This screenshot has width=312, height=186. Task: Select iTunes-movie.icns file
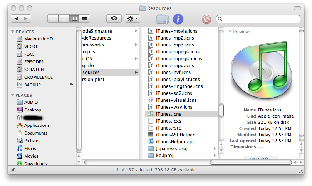pos(182,31)
